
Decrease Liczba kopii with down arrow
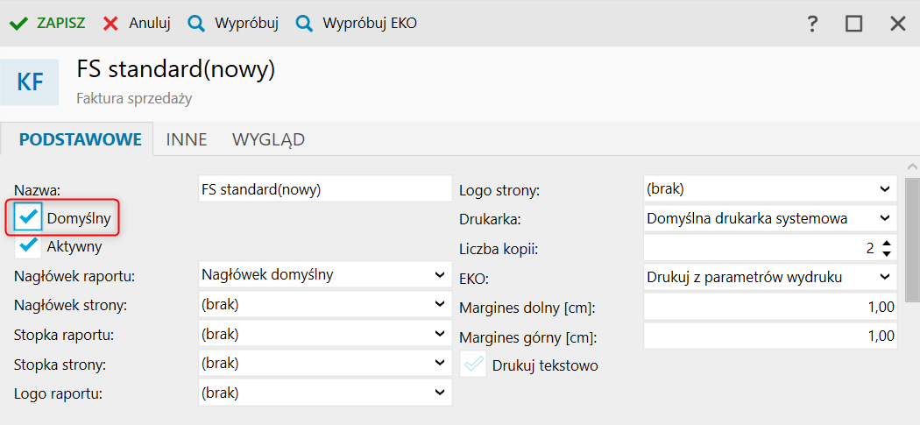click(x=887, y=254)
